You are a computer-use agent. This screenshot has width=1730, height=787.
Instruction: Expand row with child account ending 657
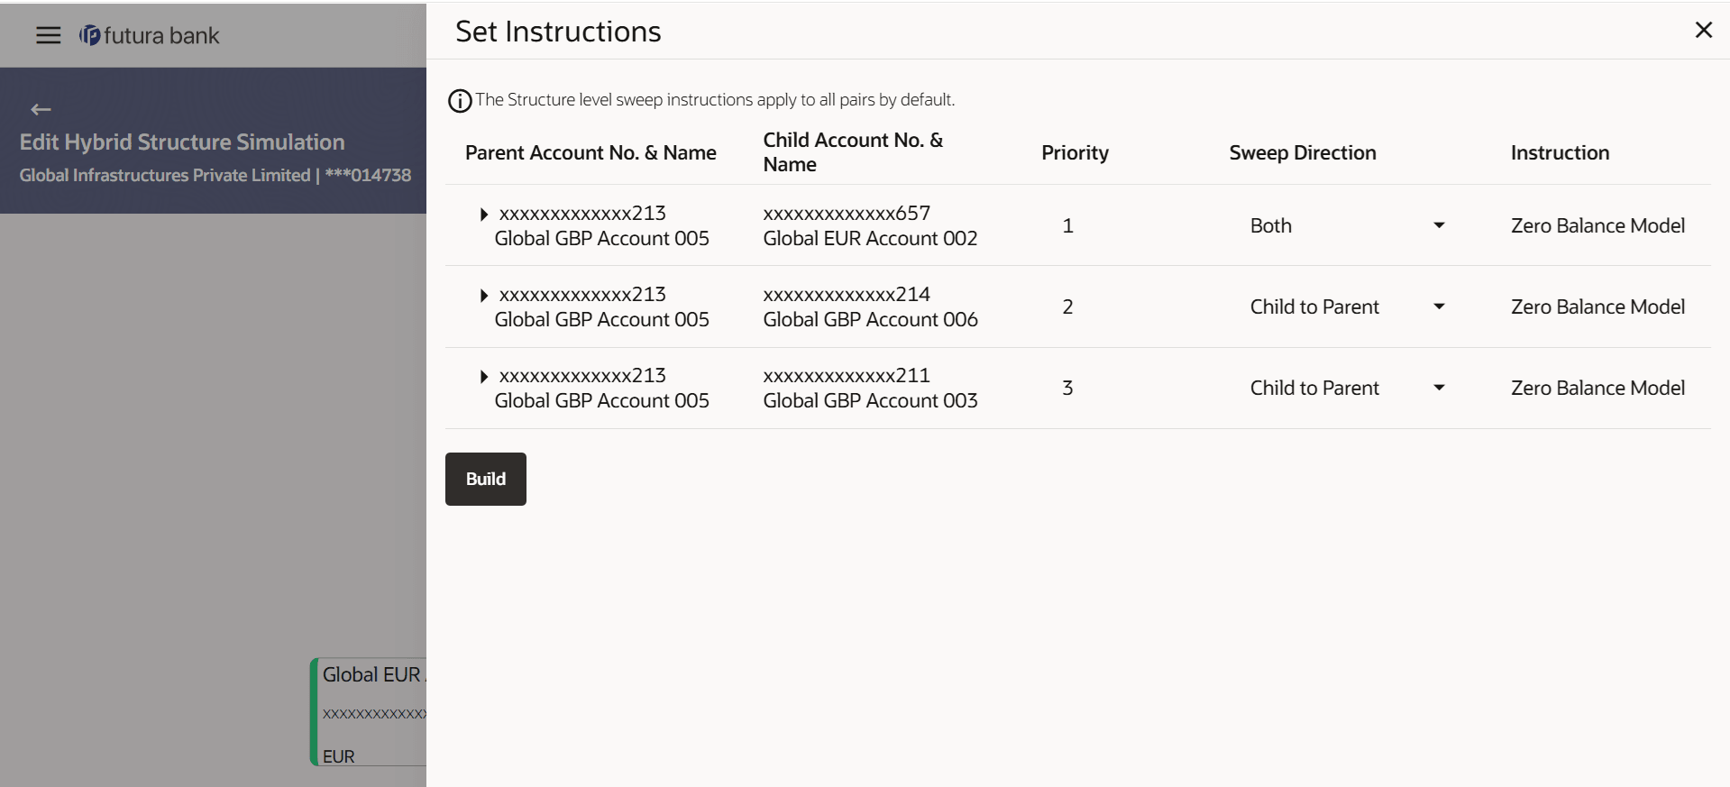pyautogui.click(x=484, y=215)
